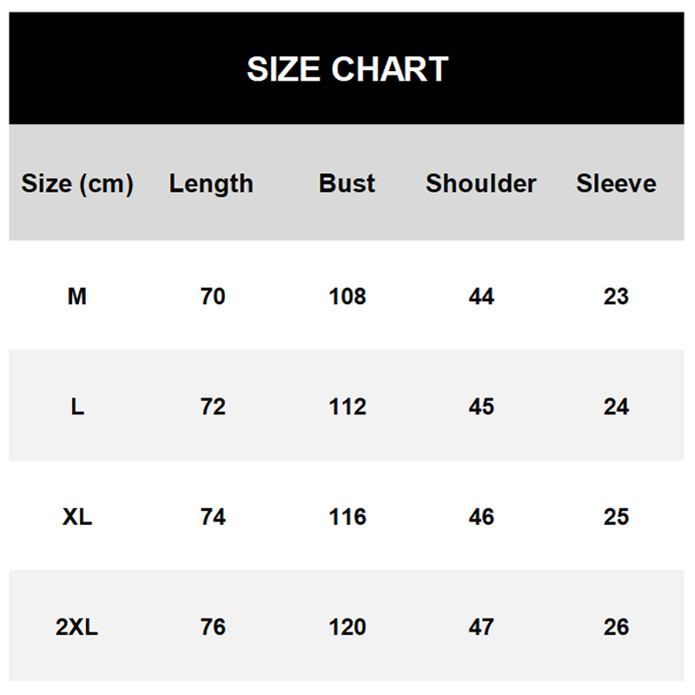This screenshot has height=695, width=695.
Task: Select the 2XL shoulder value 47
Action: [481, 627]
